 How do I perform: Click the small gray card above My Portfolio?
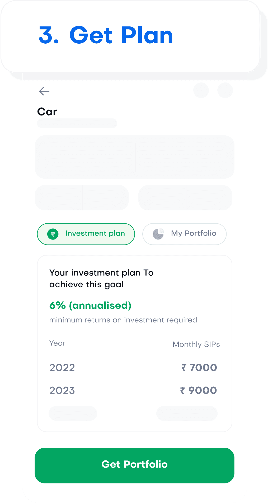tap(185, 198)
